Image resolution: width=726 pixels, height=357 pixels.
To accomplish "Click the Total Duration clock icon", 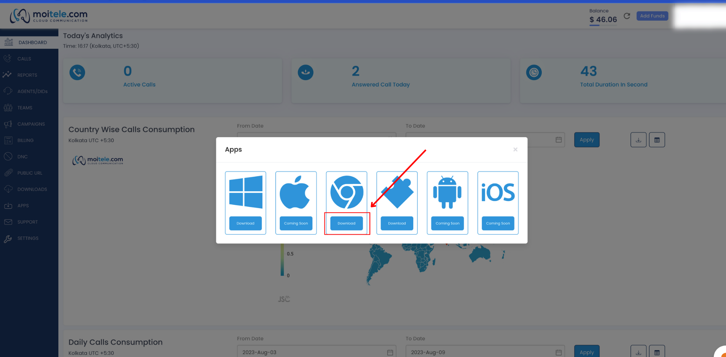I will click(534, 72).
